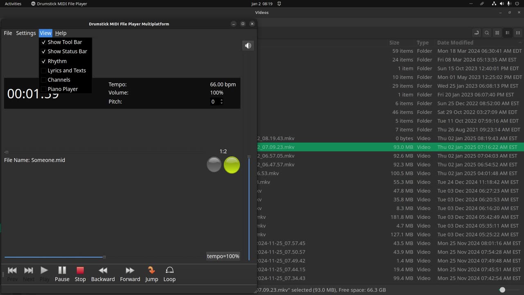Pause the MIDI playback
The width and height of the screenshot is (524, 295).
[x=62, y=274]
